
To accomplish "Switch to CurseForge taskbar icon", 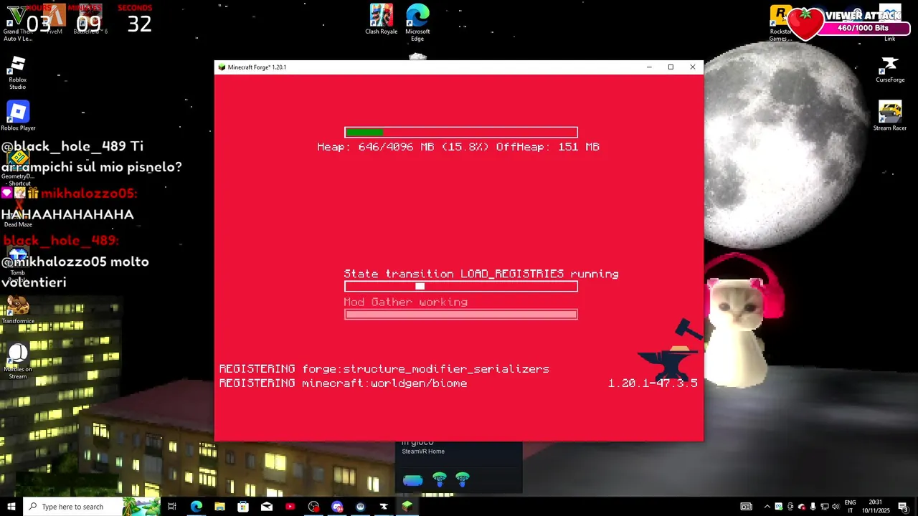I will 384,507.
